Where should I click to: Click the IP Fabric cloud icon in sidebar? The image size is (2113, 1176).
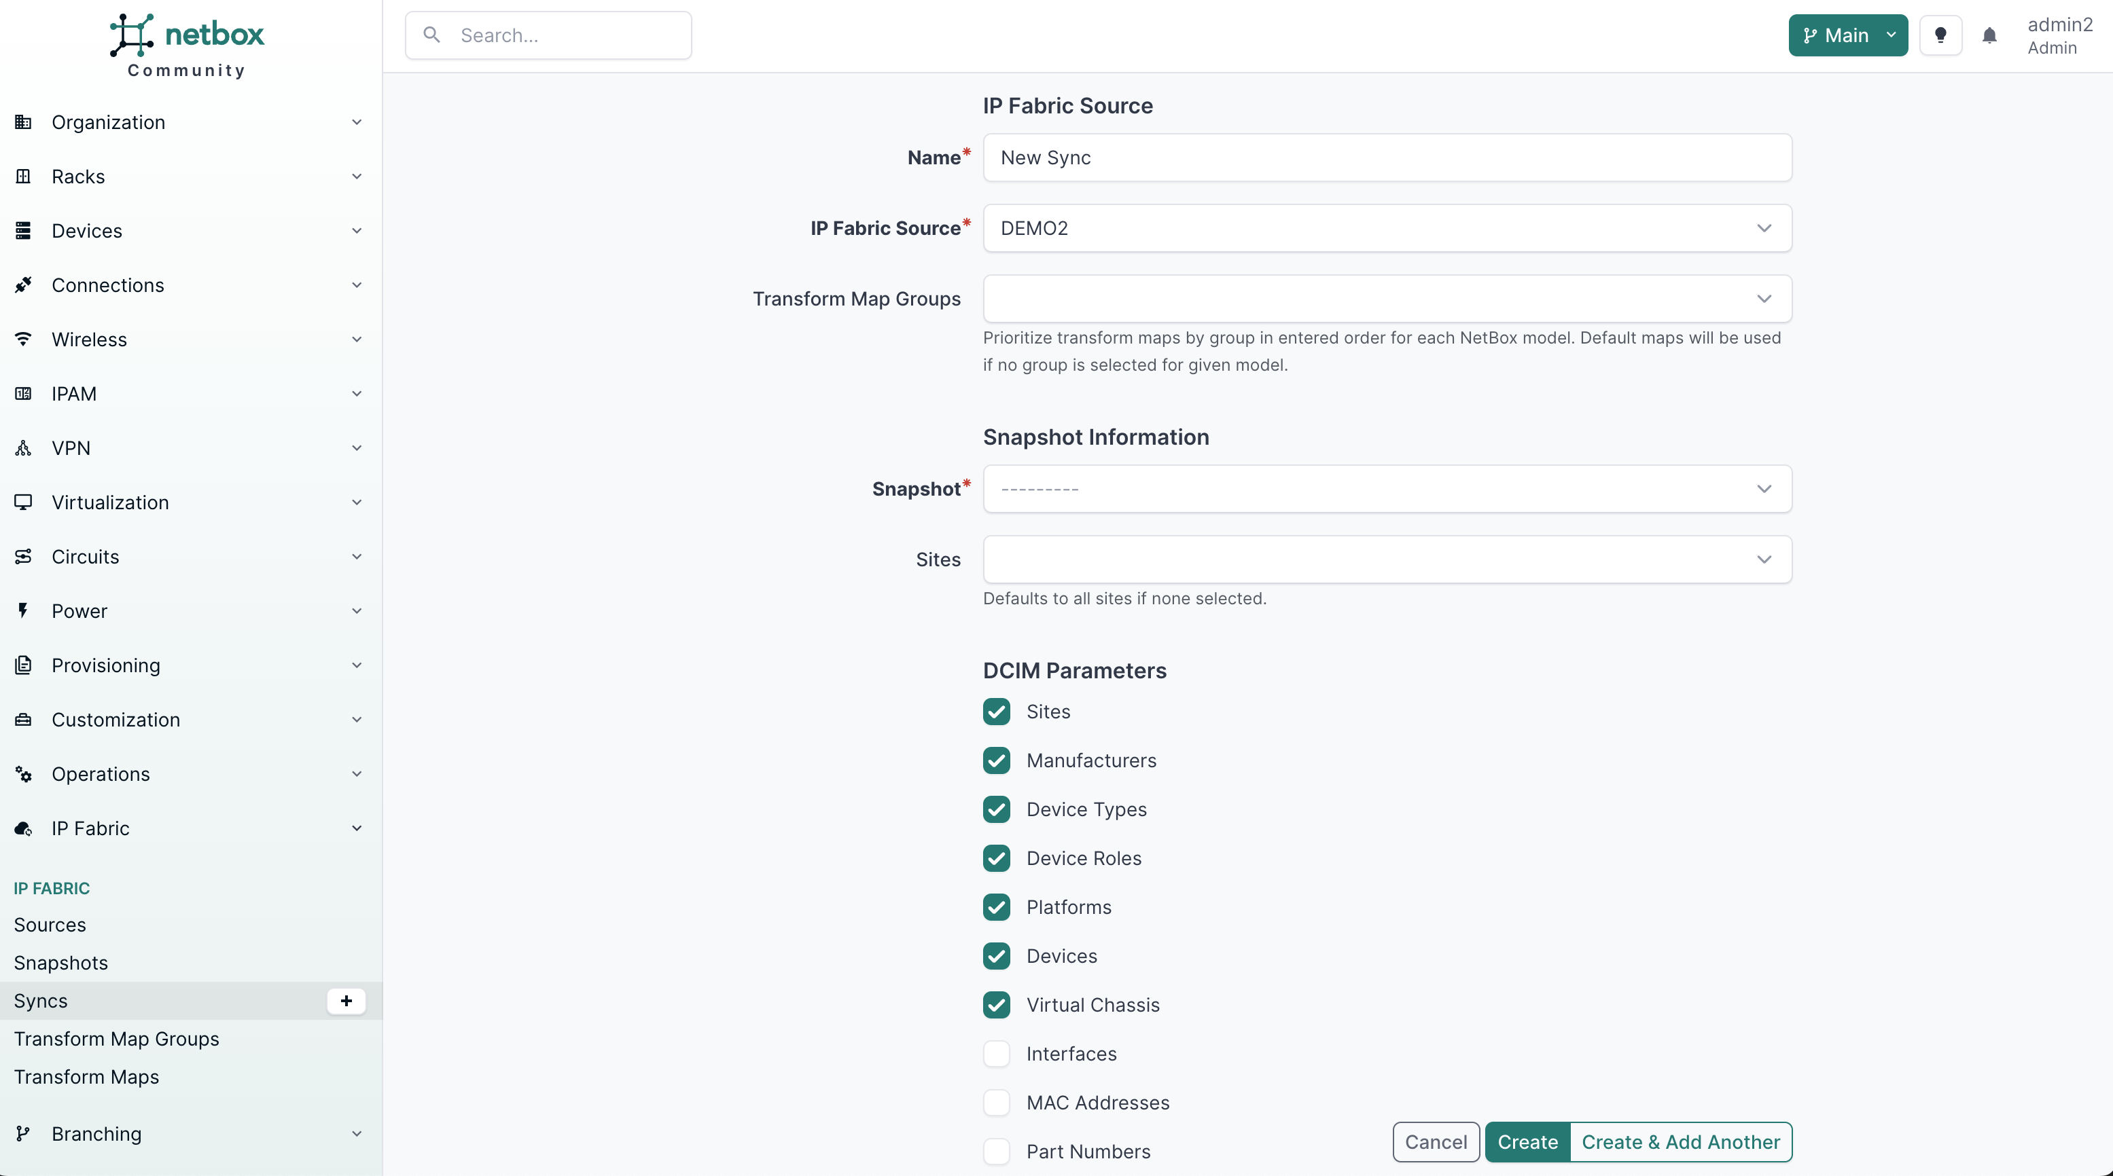(23, 828)
